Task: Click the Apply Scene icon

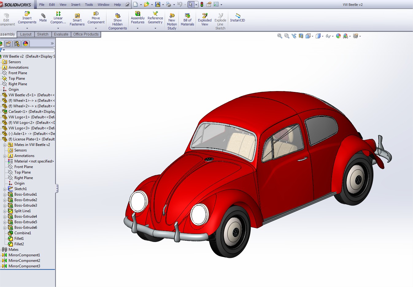Action: click(x=345, y=36)
